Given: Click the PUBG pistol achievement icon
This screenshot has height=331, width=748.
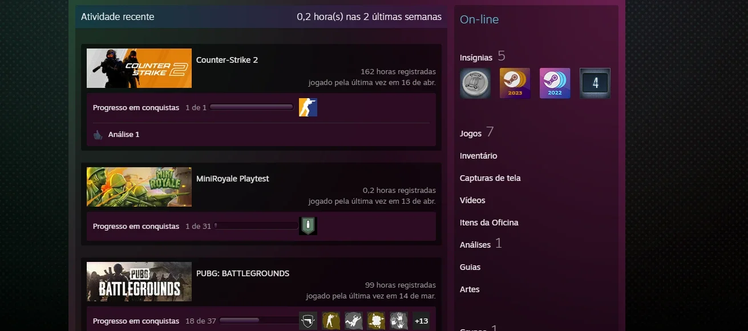Looking at the screenshot, I should (x=308, y=321).
